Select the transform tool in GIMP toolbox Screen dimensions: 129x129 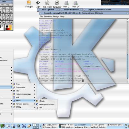[x=11, y=12]
